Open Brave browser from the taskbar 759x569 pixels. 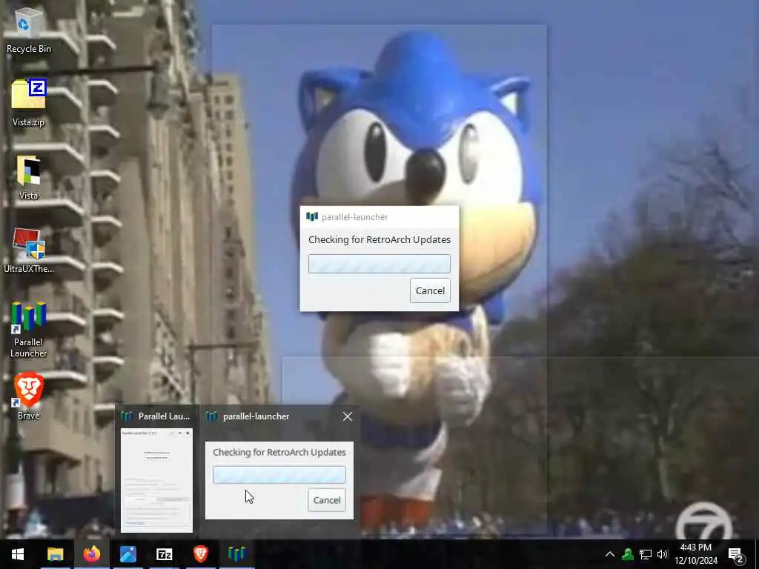pyautogui.click(x=200, y=554)
